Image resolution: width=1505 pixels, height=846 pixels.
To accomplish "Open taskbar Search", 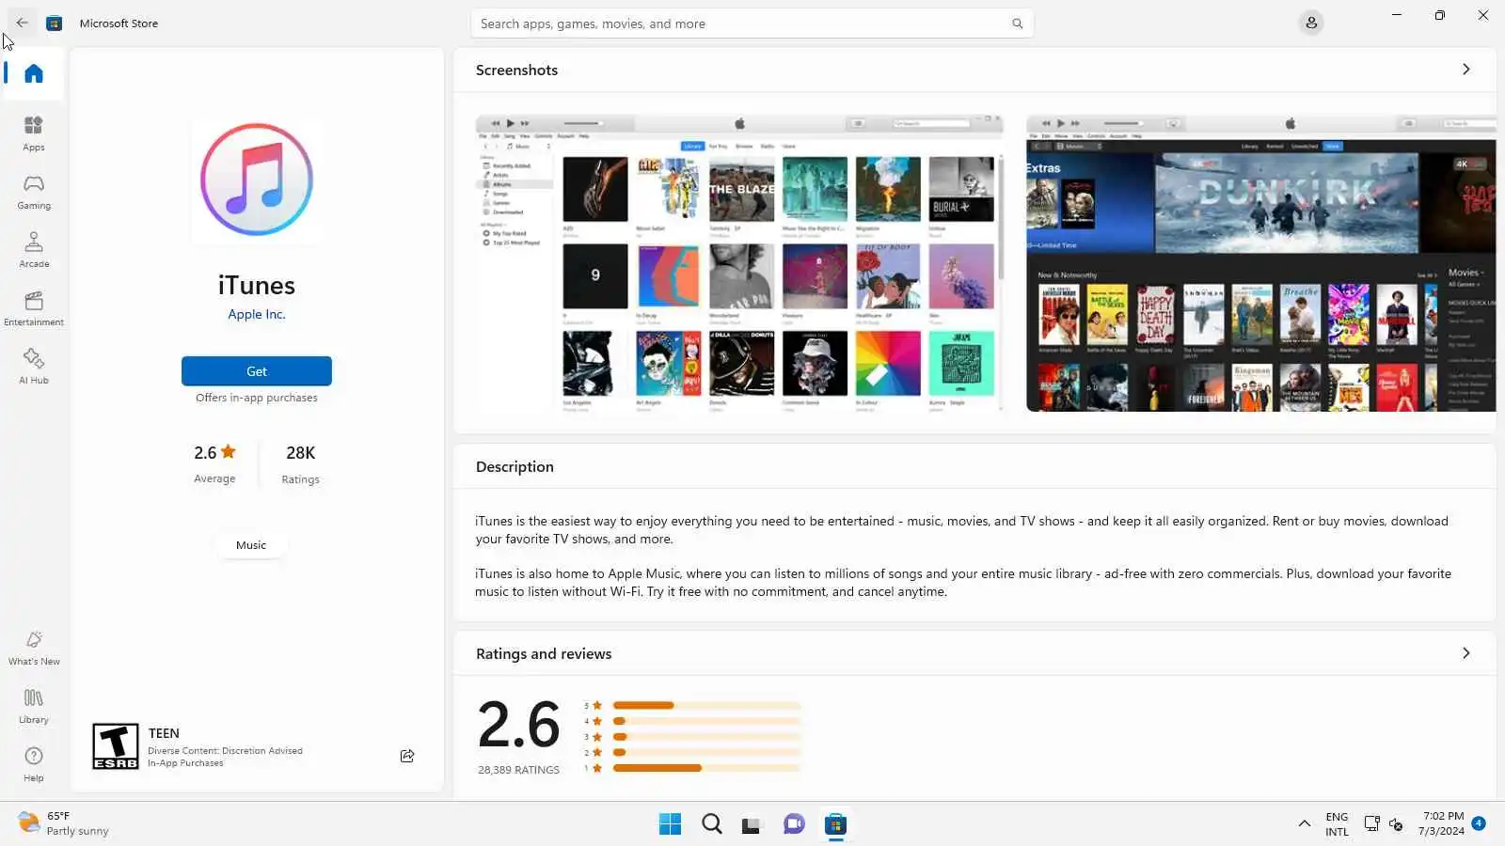I will (x=712, y=824).
